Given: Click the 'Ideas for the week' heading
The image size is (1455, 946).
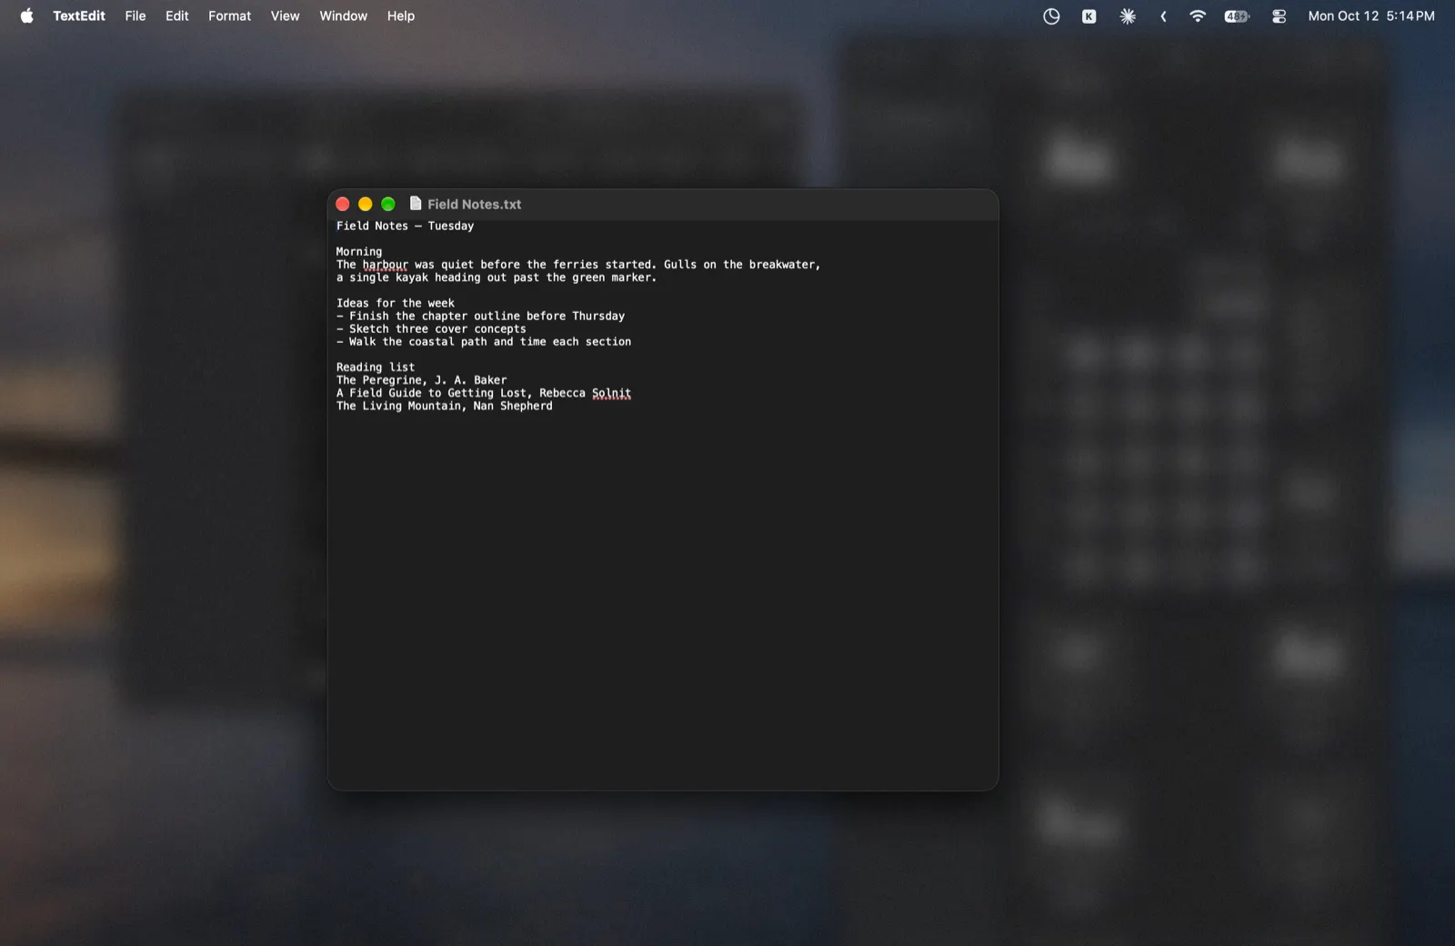Looking at the screenshot, I should 396,303.
